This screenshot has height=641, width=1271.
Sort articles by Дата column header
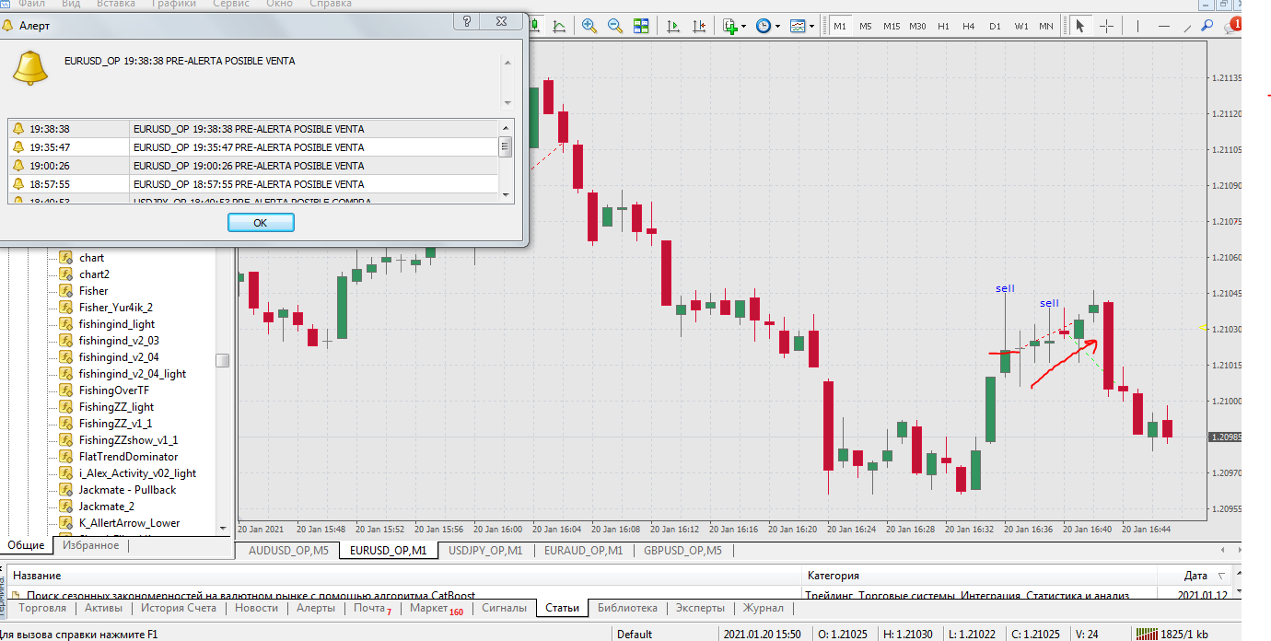[x=1195, y=576]
